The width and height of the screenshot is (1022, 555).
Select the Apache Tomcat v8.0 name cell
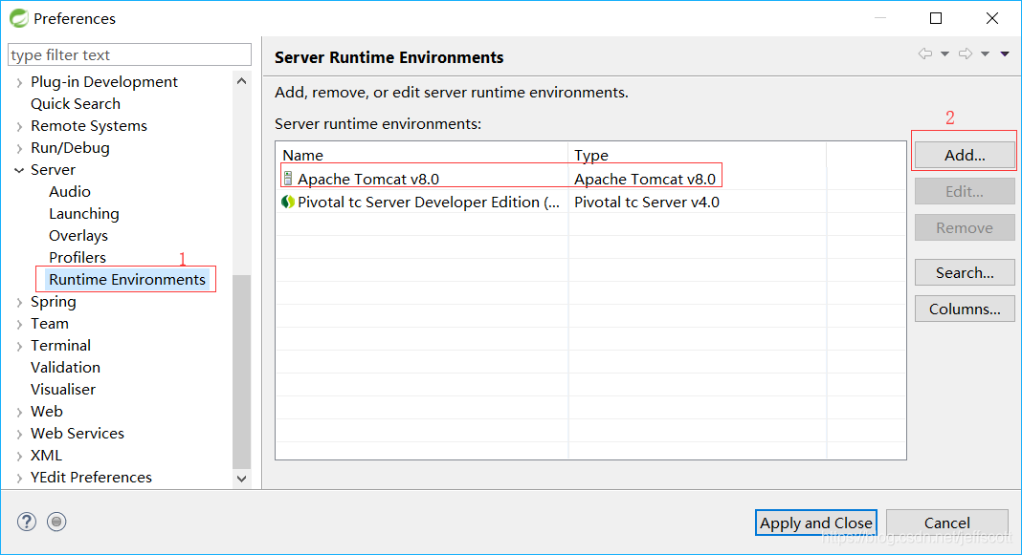(x=368, y=179)
